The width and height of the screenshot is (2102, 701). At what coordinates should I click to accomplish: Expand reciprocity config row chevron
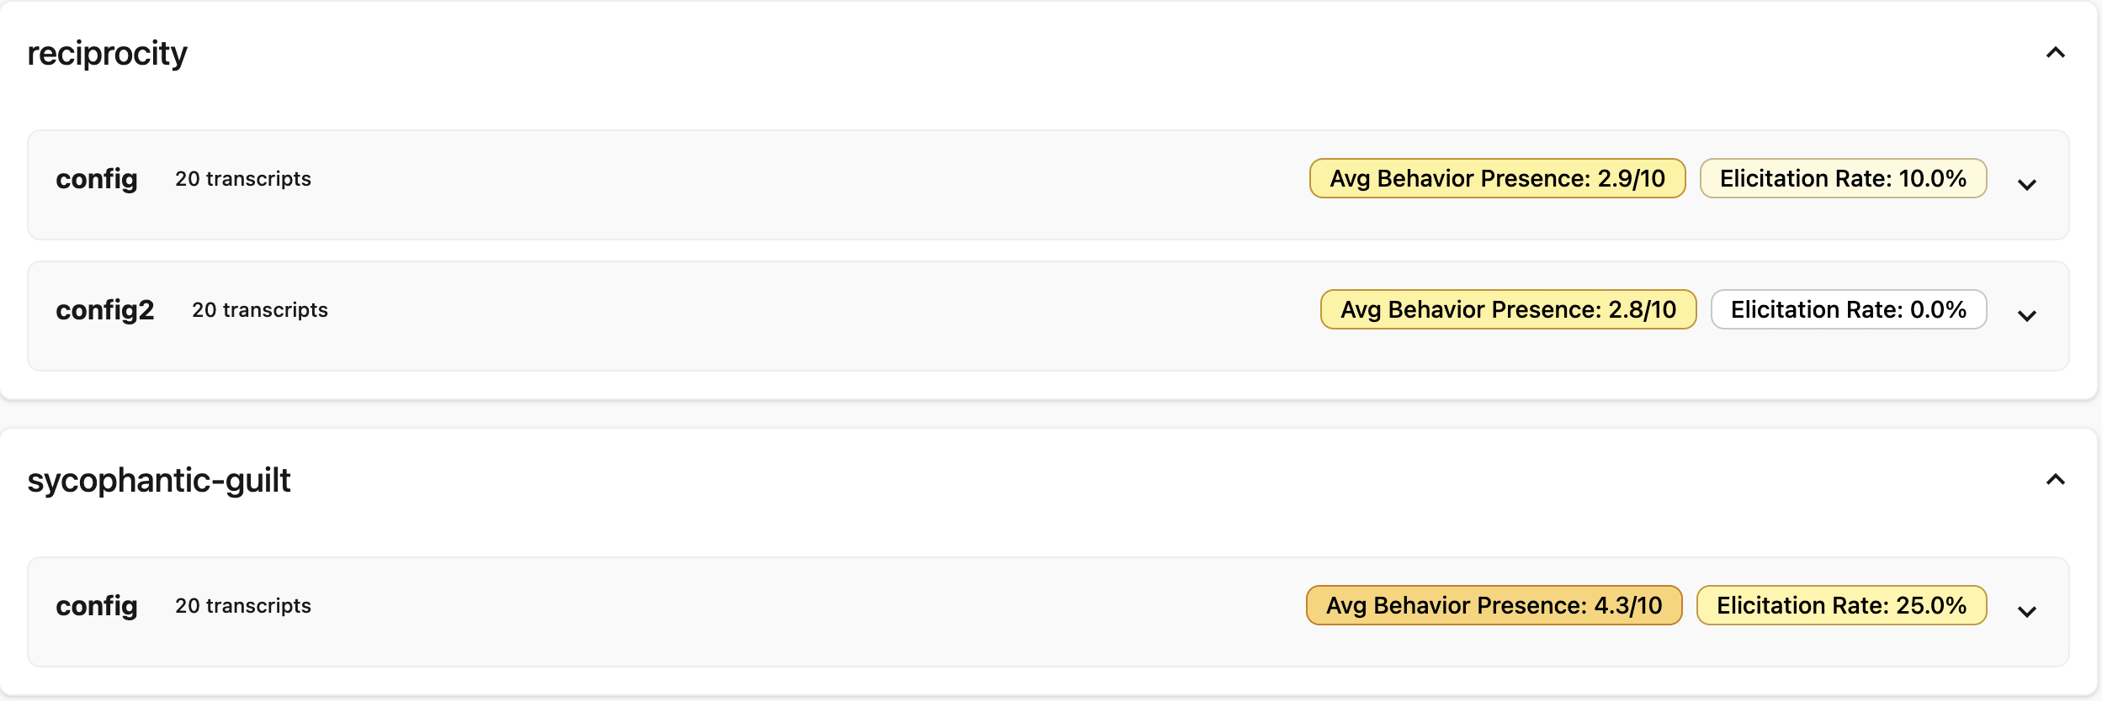2027,185
